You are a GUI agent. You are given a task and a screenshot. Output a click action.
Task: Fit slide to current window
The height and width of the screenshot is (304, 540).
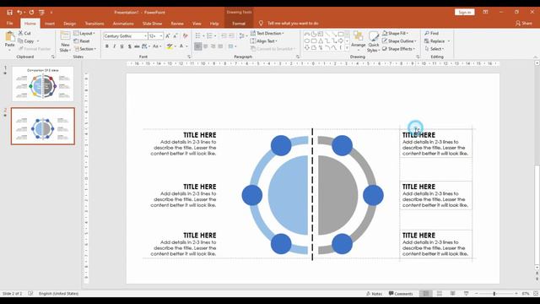point(536,293)
